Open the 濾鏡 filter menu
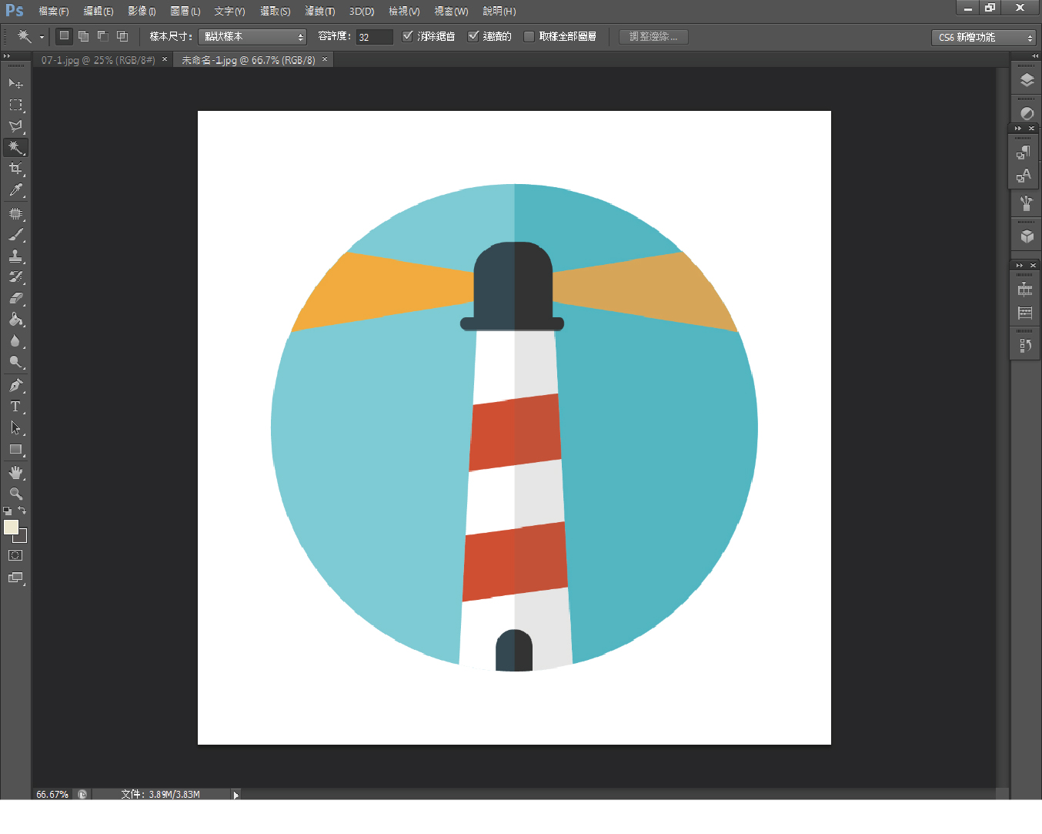 tap(319, 11)
